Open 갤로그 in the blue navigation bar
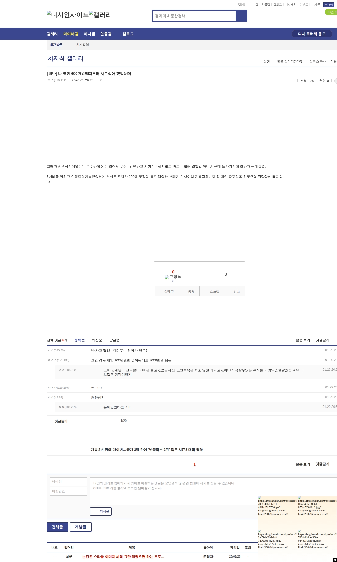 click(x=128, y=34)
